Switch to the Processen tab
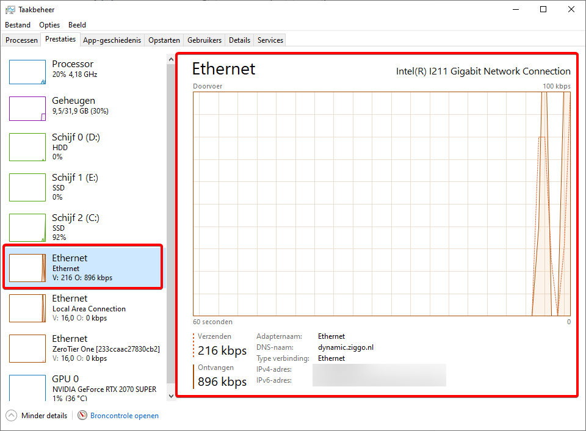Image resolution: width=586 pixels, height=431 pixels. click(21, 40)
